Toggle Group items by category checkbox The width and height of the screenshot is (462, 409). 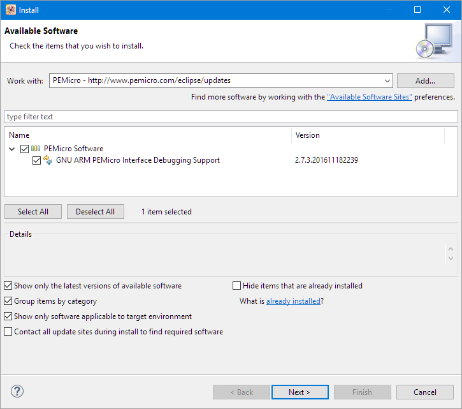8,301
